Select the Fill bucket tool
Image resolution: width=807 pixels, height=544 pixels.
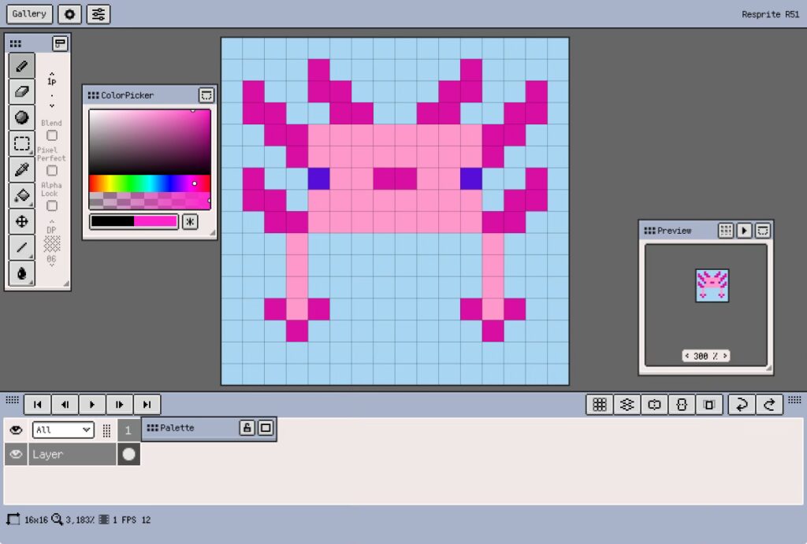point(21,195)
